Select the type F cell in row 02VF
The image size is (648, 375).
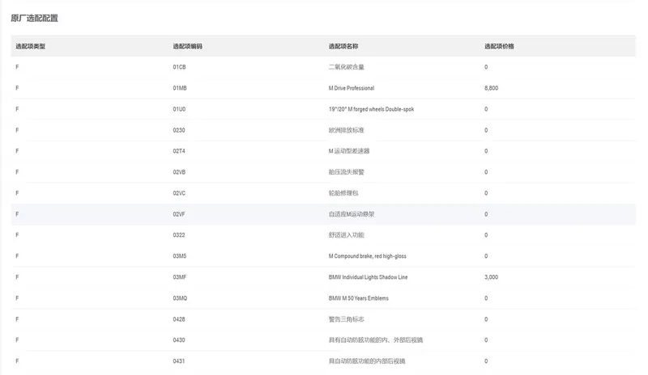click(17, 214)
